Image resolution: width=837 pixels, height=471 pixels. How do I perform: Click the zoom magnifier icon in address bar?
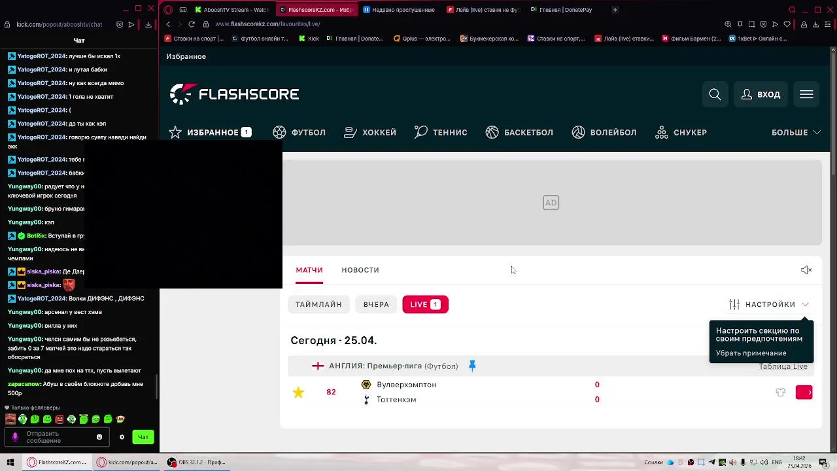[728, 24]
